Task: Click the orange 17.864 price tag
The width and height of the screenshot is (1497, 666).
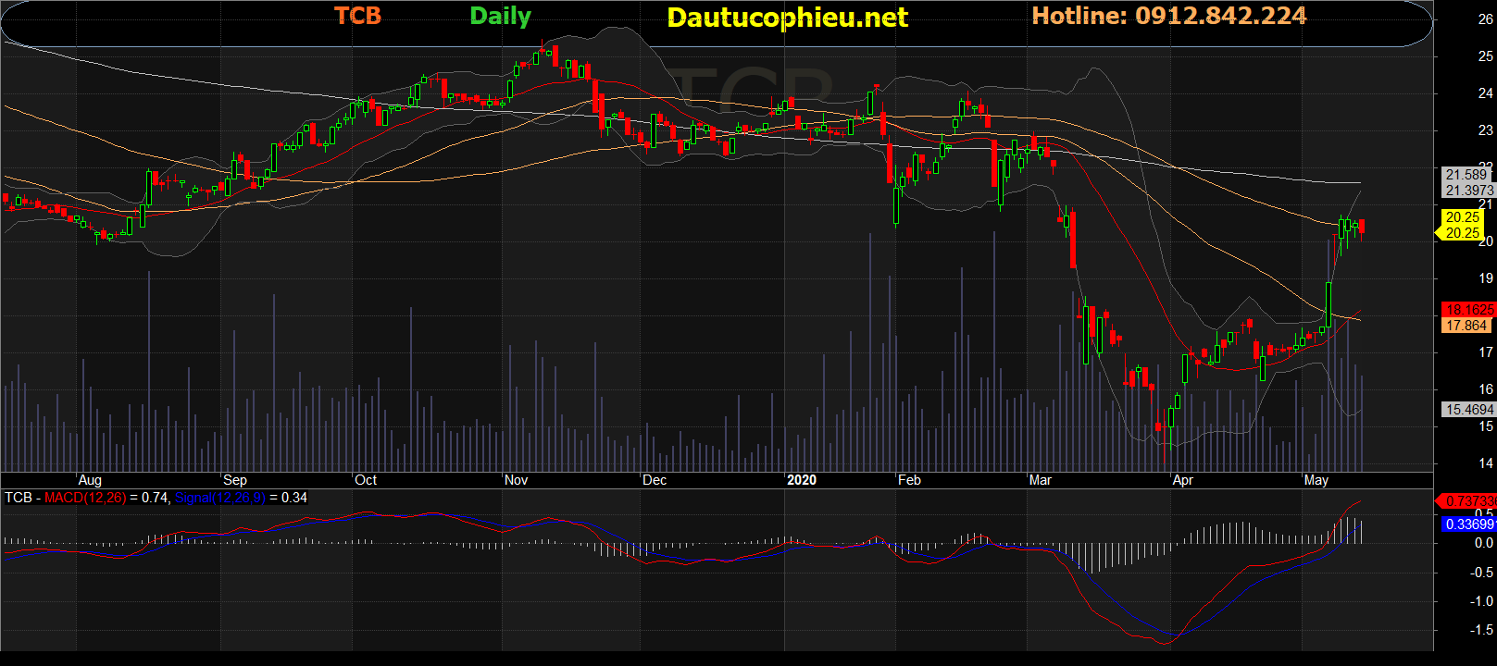Action: [x=1466, y=326]
